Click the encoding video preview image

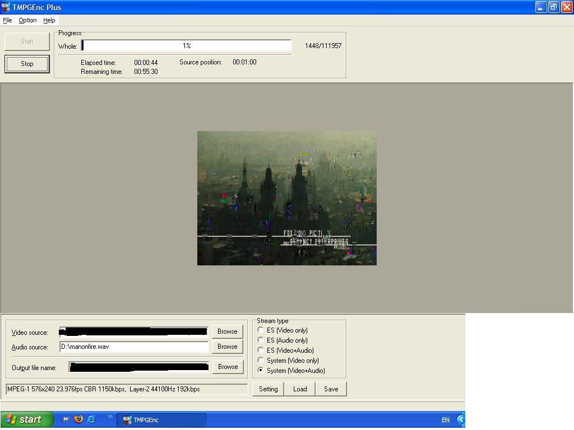(x=286, y=198)
